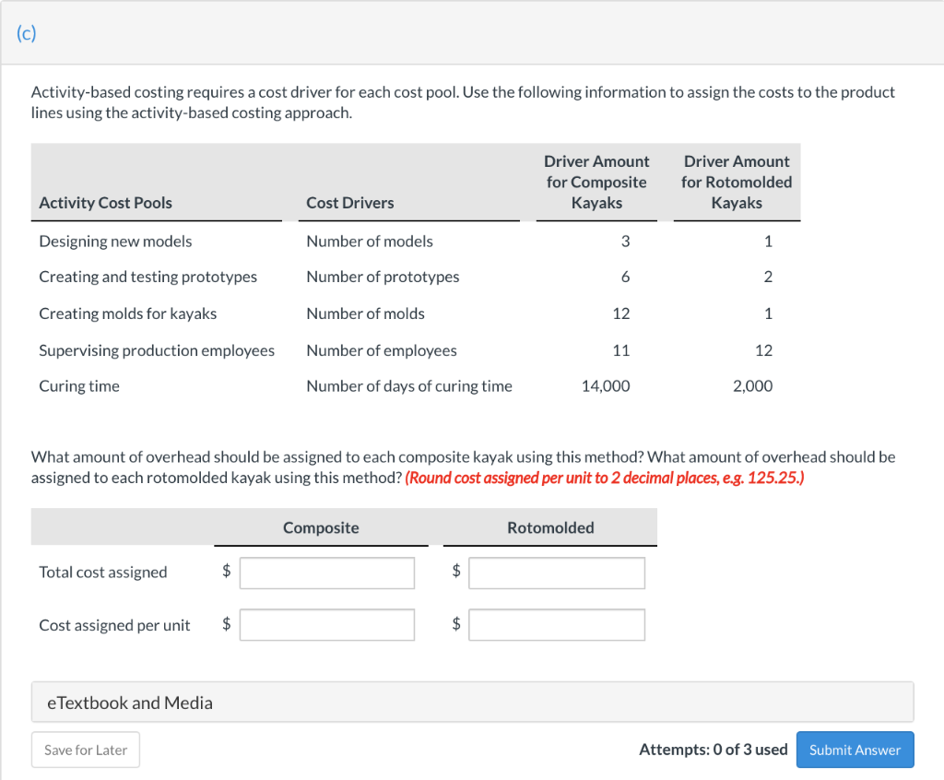
Task: Select the Curing time activity row
Action: [78, 386]
